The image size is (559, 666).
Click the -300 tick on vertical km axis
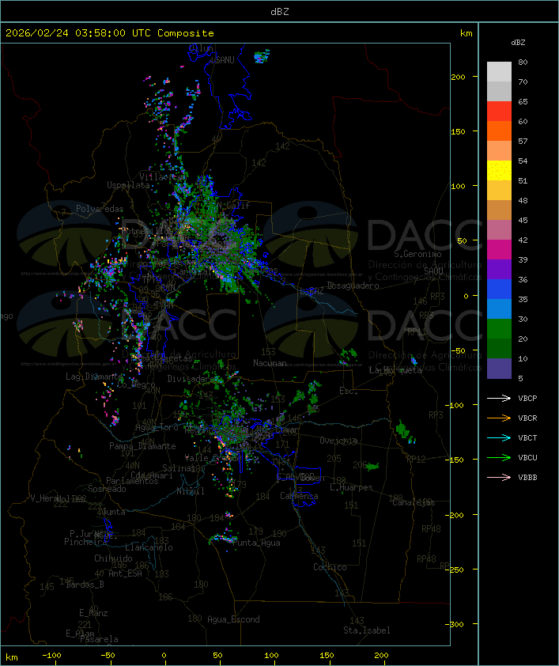(x=455, y=624)
